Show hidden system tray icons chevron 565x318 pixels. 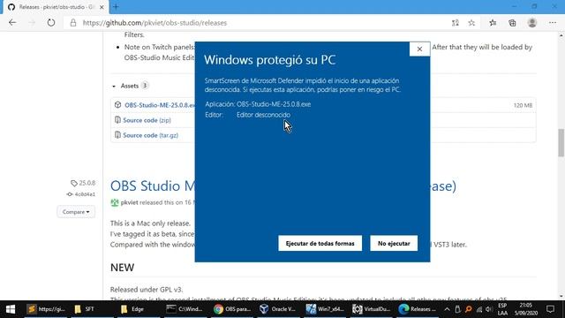click(x=447, y=309)
